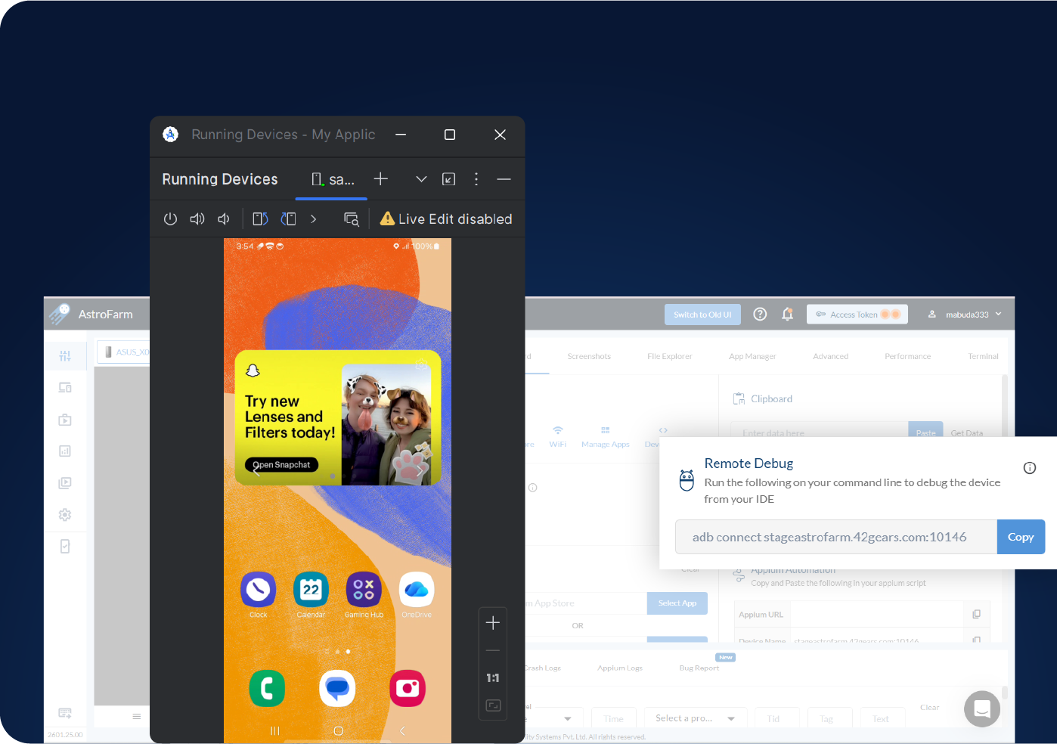Click the volume up icon

[x=197, y=219]
